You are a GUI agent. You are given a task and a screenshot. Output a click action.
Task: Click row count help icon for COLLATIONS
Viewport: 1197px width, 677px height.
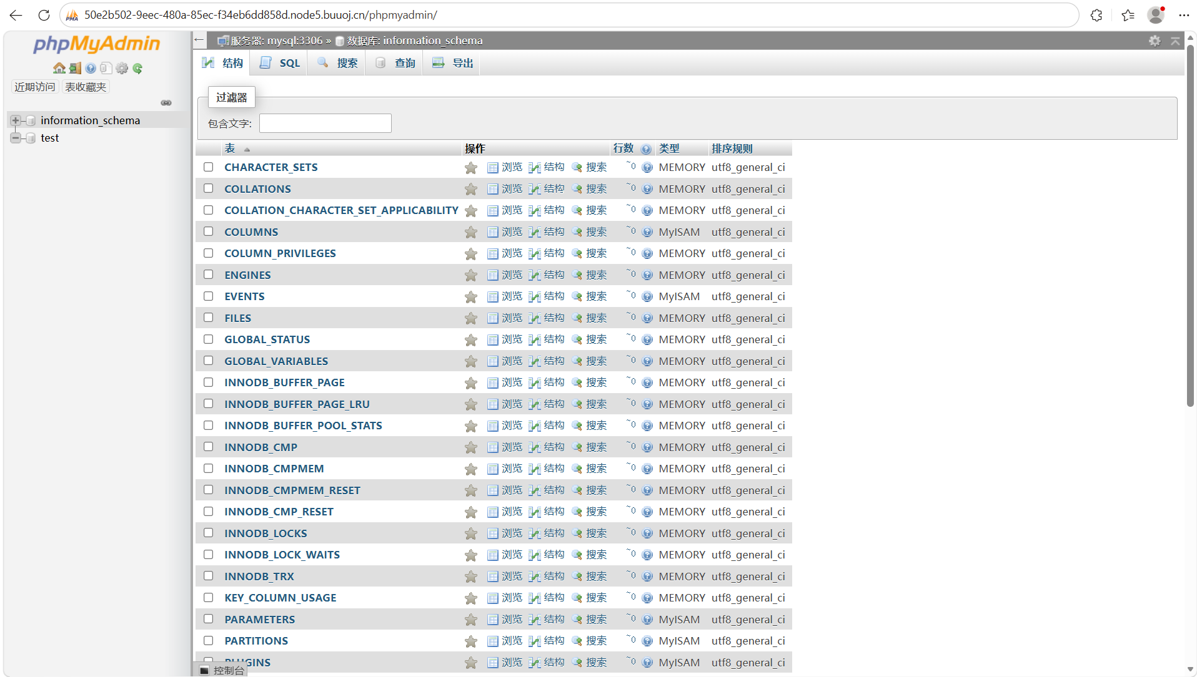pos(647,189)
